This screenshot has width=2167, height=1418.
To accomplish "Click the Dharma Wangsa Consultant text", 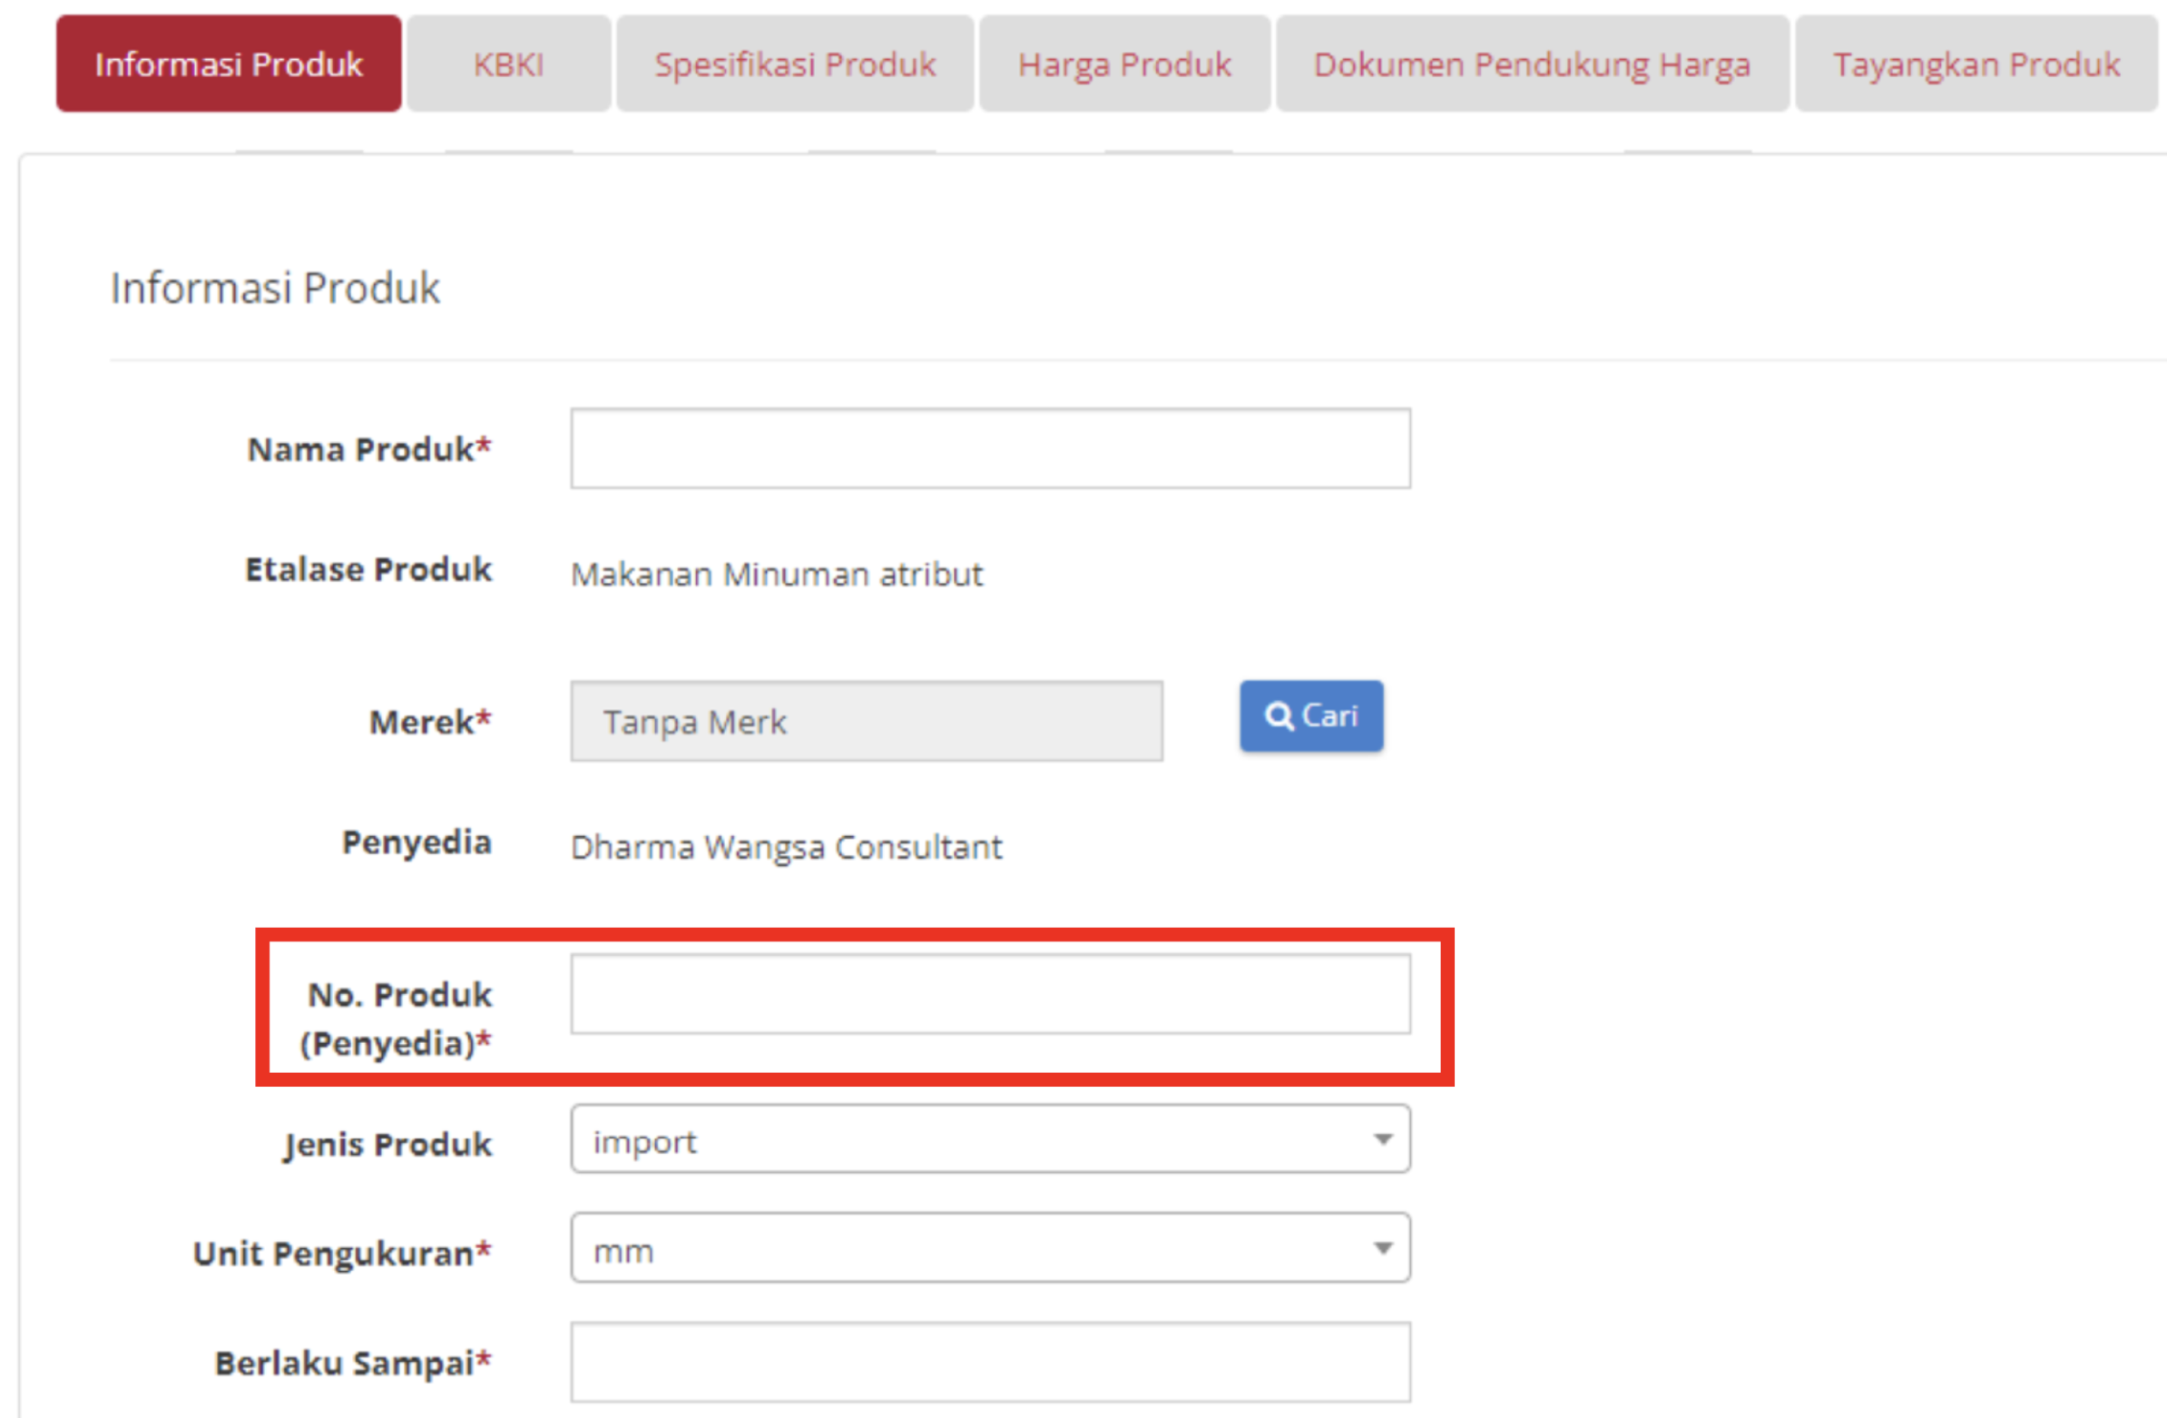I will point(787,847).
